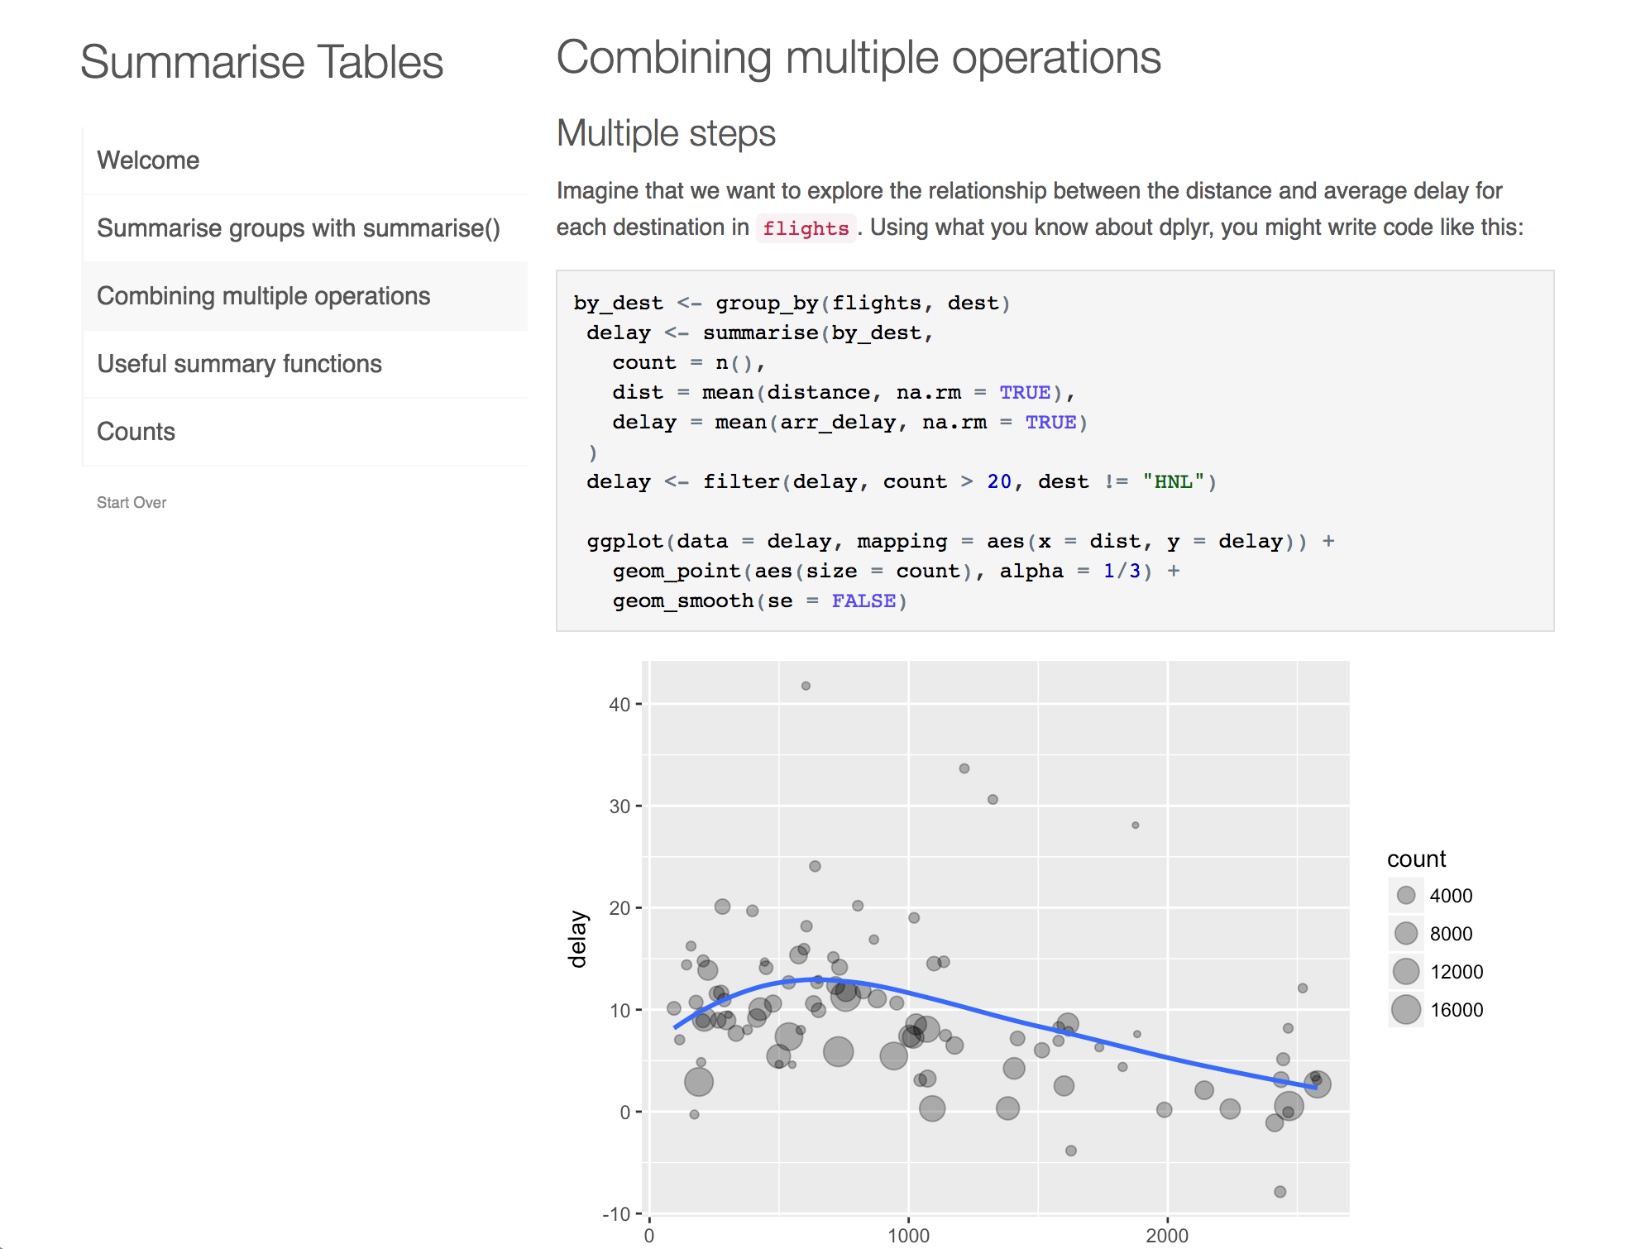This screenshot has height=1249, width=1636.
Task: Click the 16000 count legend circle
Action: click(x=1406, y=1009)
